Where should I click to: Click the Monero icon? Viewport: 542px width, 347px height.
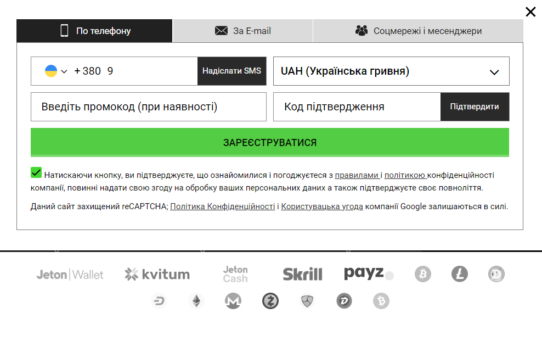(233, 301)
